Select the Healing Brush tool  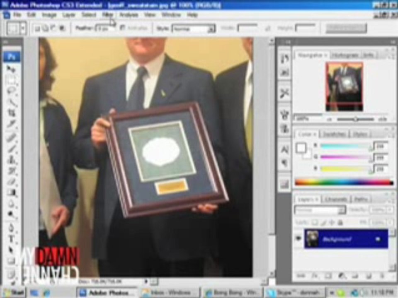(x=11, y=137)
